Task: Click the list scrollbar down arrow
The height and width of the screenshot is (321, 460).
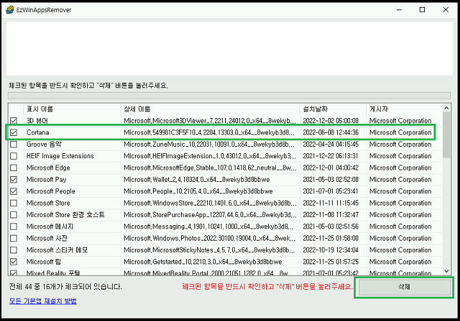Action: pos(447,271)
